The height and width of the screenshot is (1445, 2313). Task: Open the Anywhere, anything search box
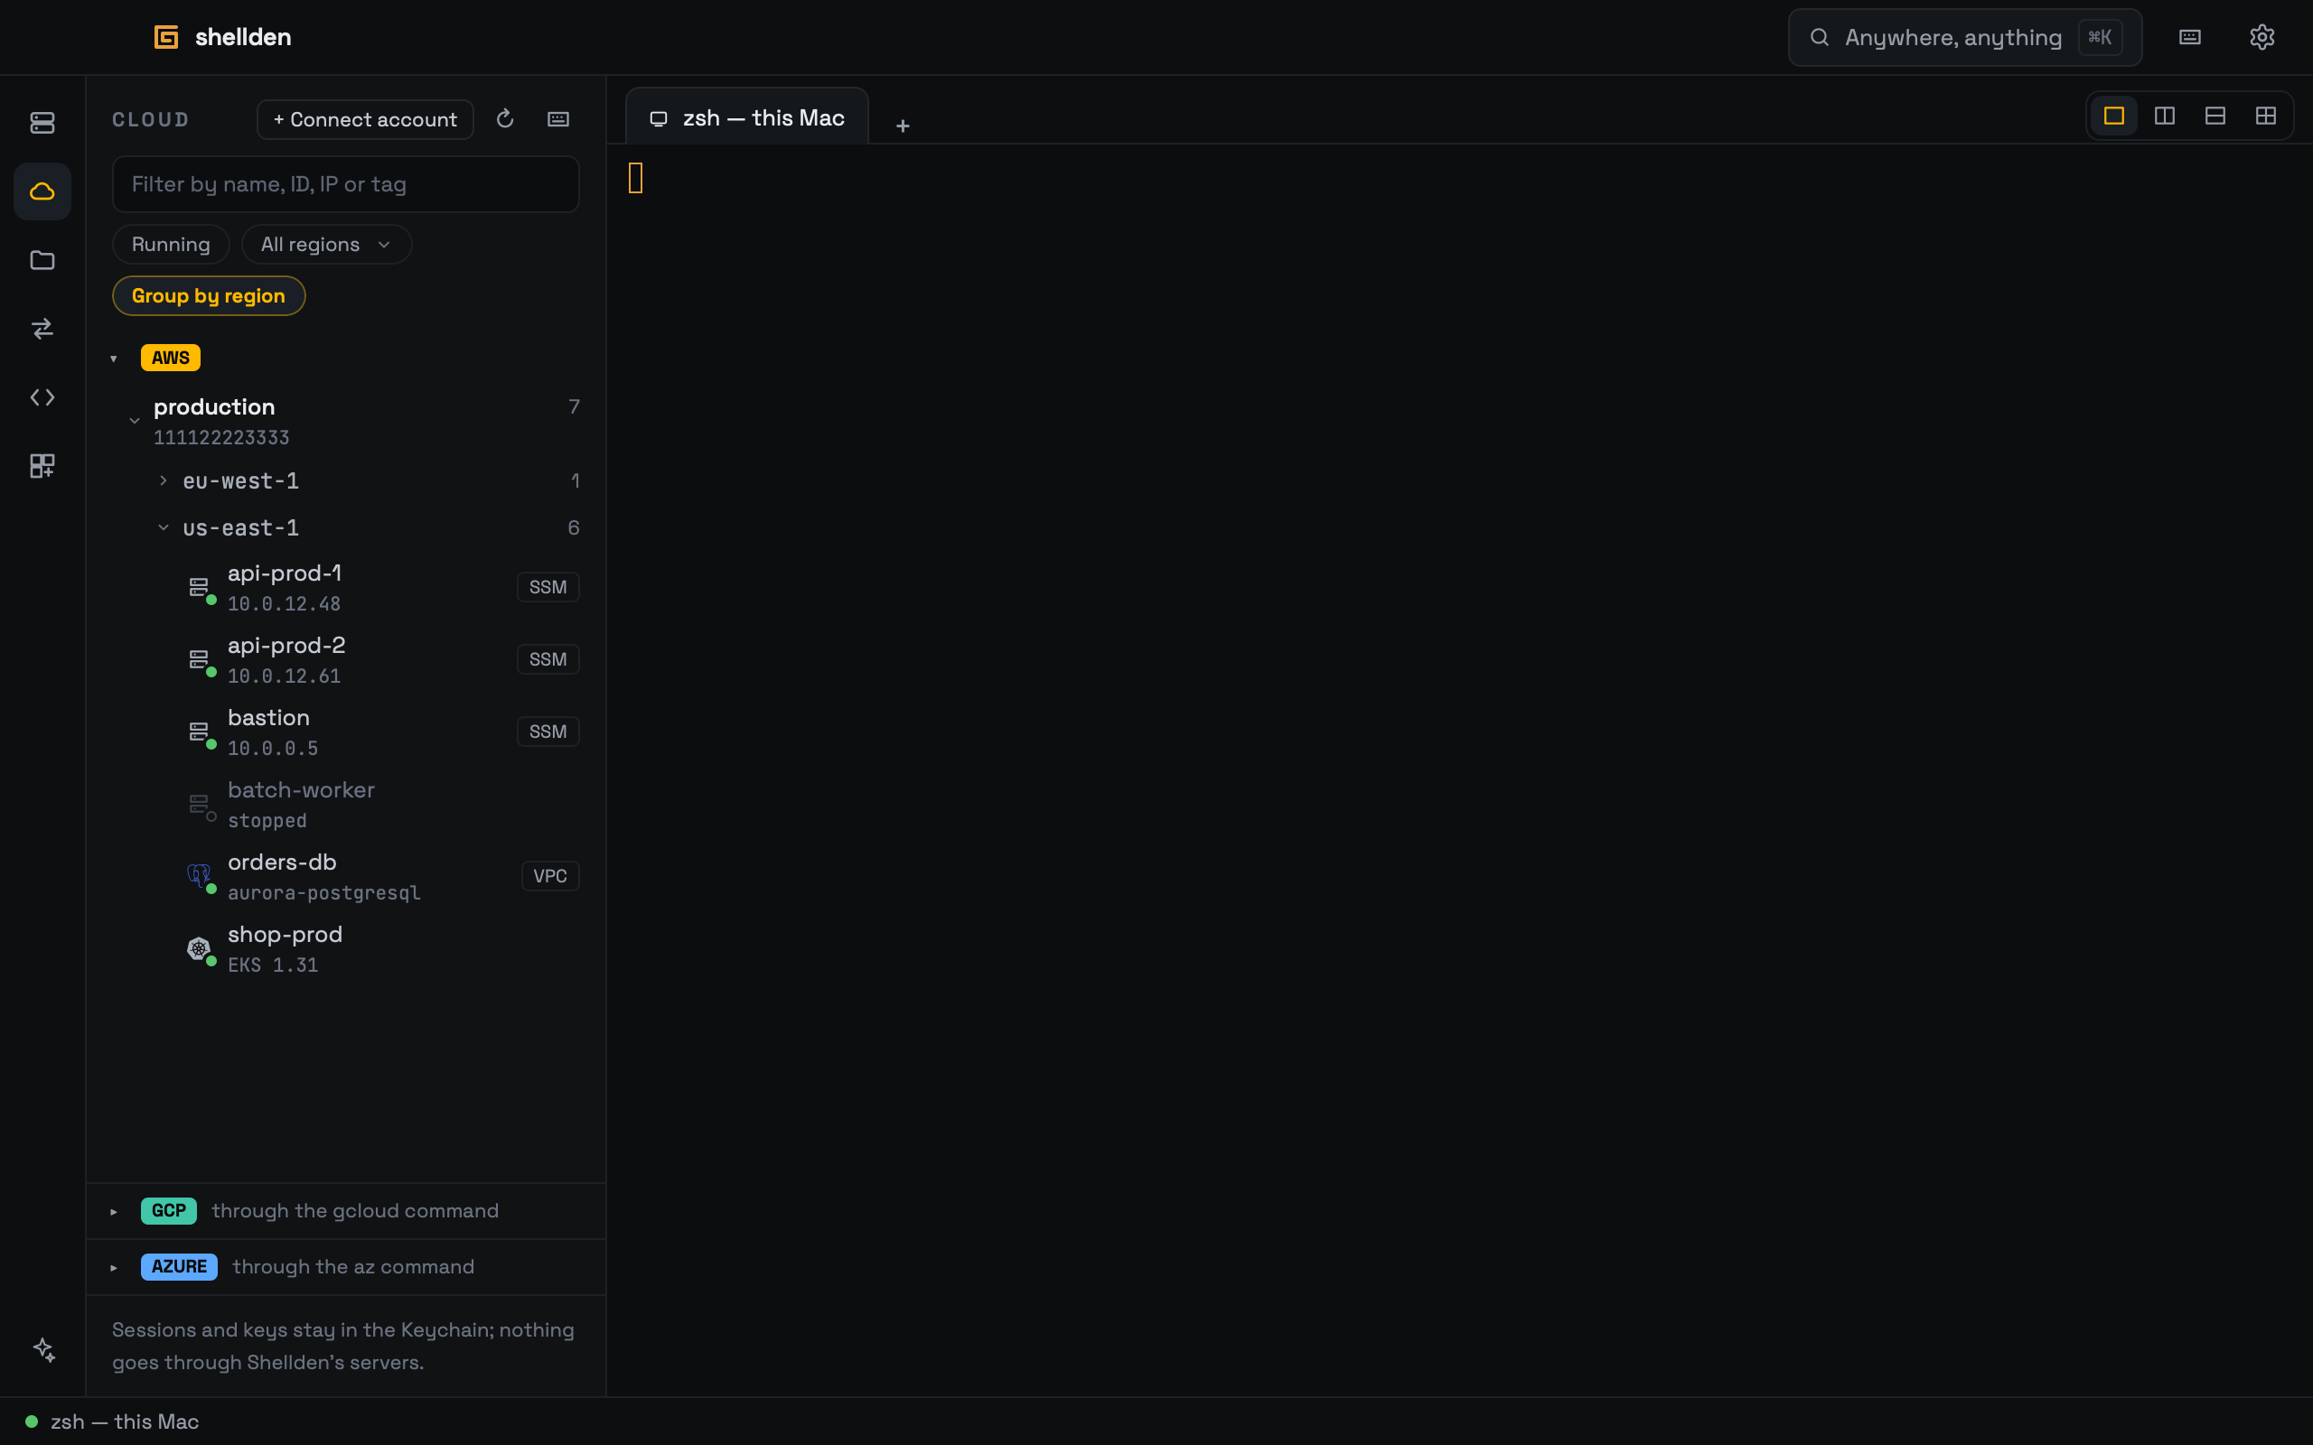coord(1964,37)
